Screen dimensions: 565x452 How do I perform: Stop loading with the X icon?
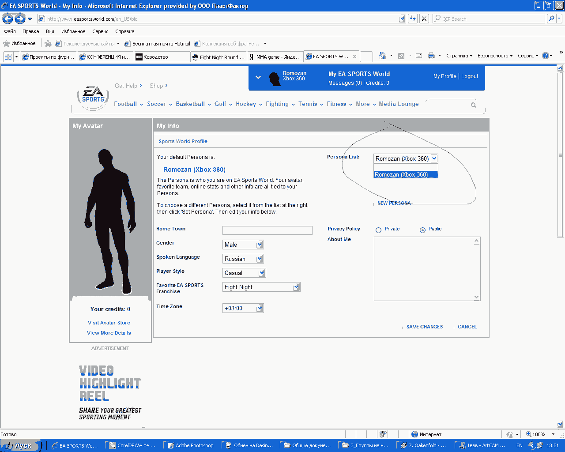tap(424, 19)
